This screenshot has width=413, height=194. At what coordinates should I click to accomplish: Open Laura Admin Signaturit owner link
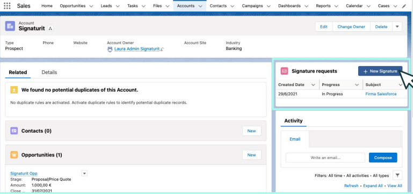coord(137,49)
